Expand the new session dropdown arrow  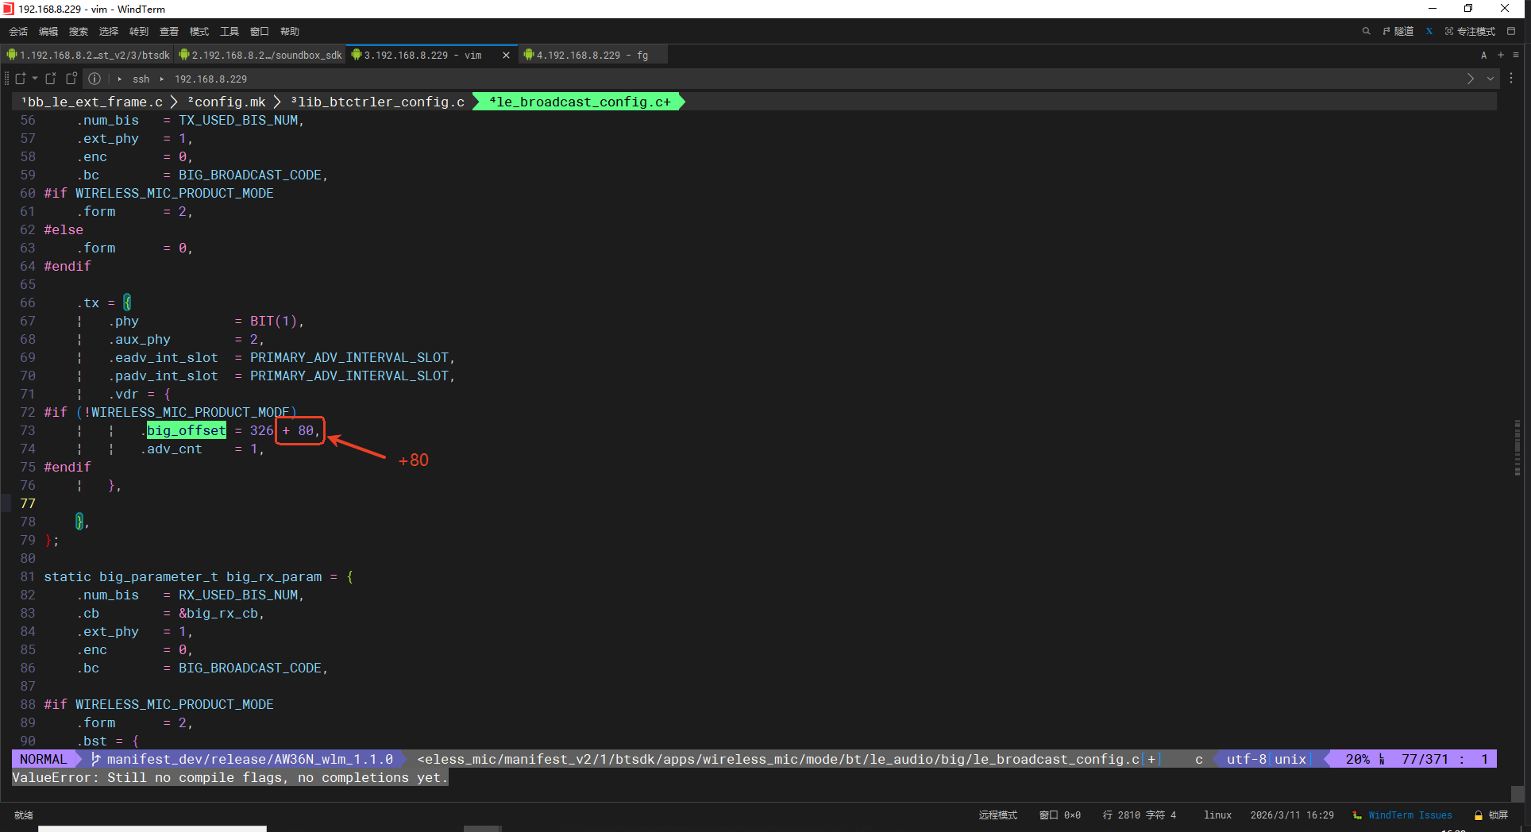pyautogui.click(x=35, y=79)
